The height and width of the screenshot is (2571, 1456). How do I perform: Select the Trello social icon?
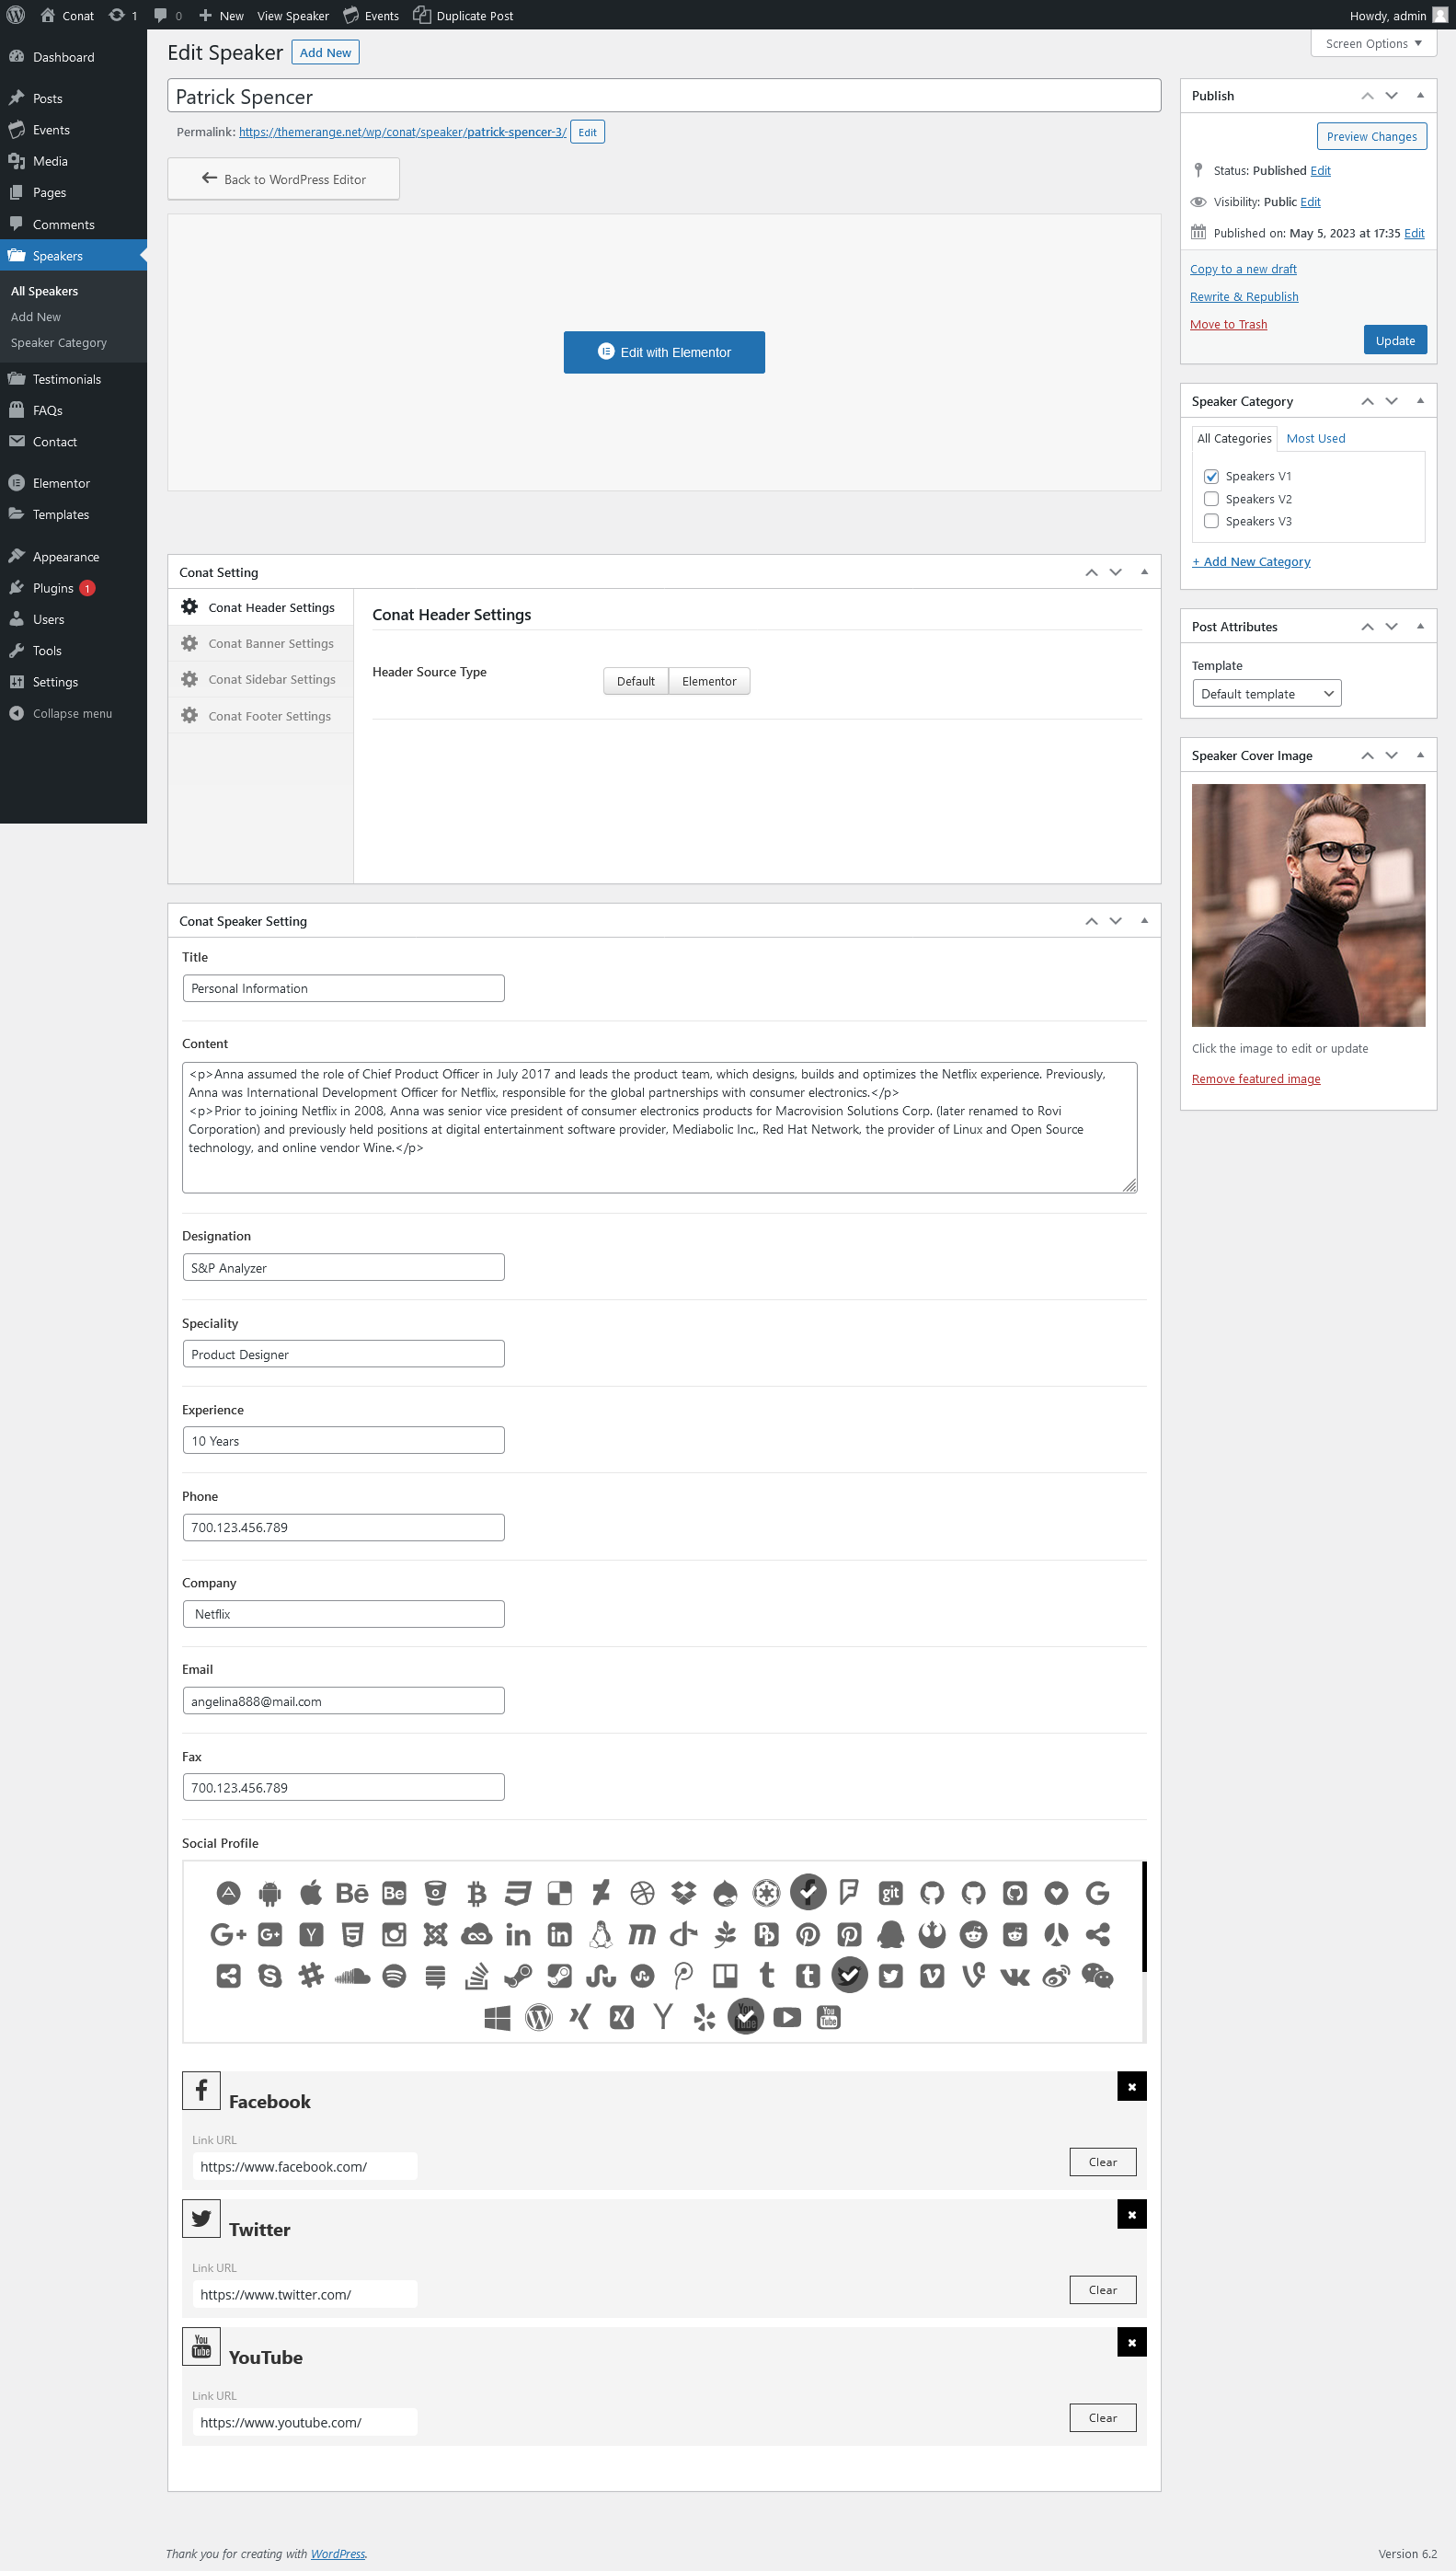click(725, 1976)
